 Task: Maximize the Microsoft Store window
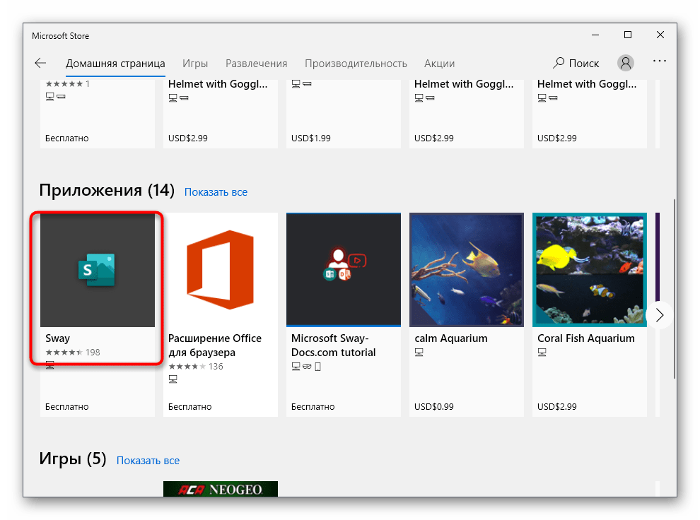pos(627,35)
